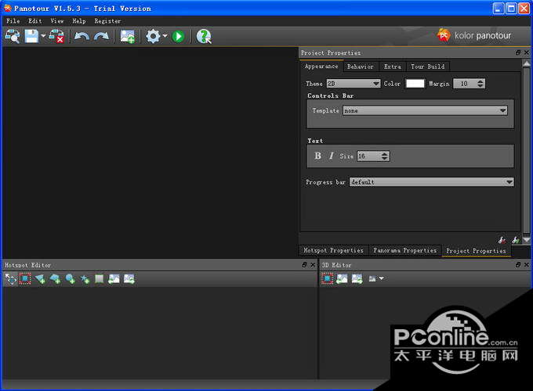Image resolution: width=533 pixels, height=391 pixels.
Task: Open project with the magnifier icon
Action: click(13, 36)
